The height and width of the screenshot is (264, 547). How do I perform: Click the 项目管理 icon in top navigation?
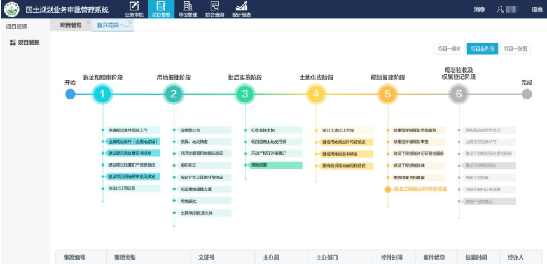pyautogui.click(x=161, y=6)
